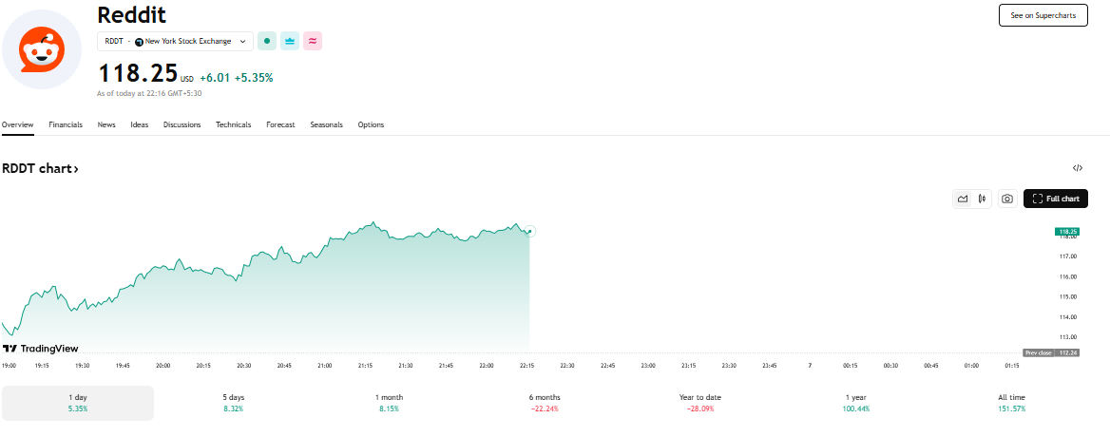
Task: Click the green market open status icon
Action: point(267,41)
